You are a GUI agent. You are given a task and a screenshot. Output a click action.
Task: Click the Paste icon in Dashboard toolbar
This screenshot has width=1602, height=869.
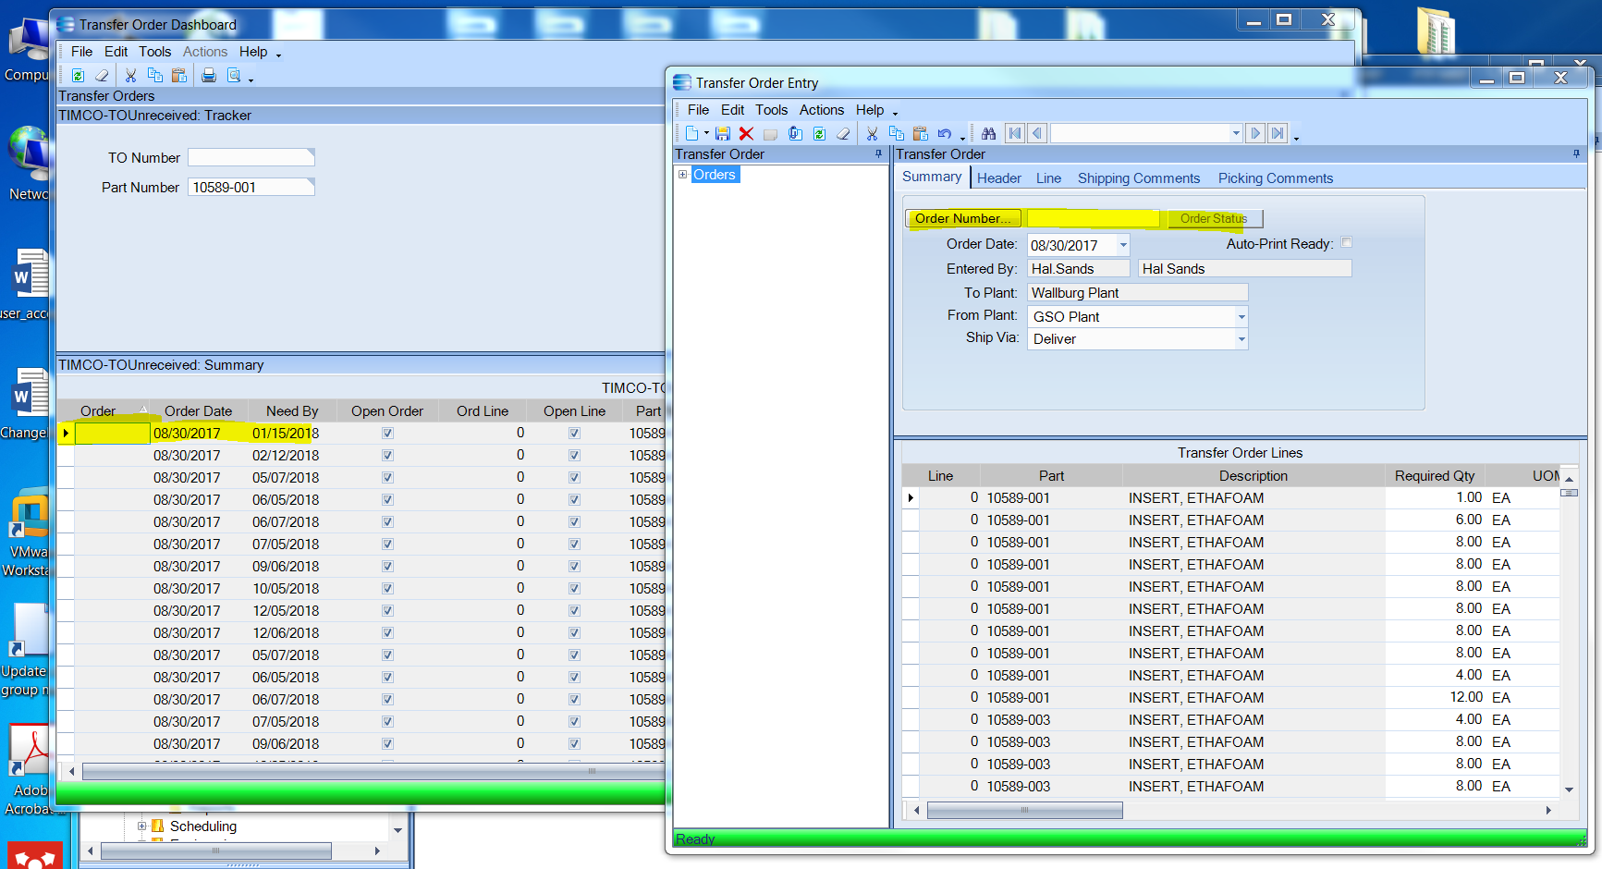[178, 76]
